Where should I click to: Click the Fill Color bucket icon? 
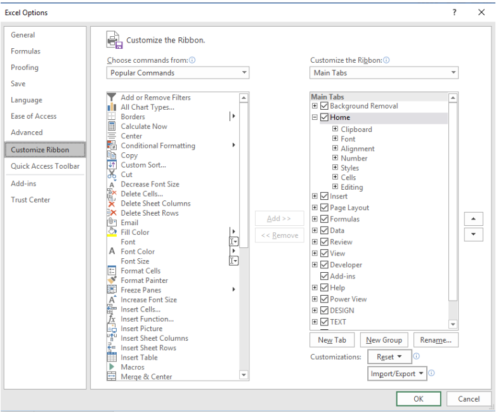click(112, 232)
